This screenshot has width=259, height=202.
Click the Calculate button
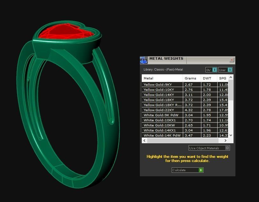(x=187, y=170)
